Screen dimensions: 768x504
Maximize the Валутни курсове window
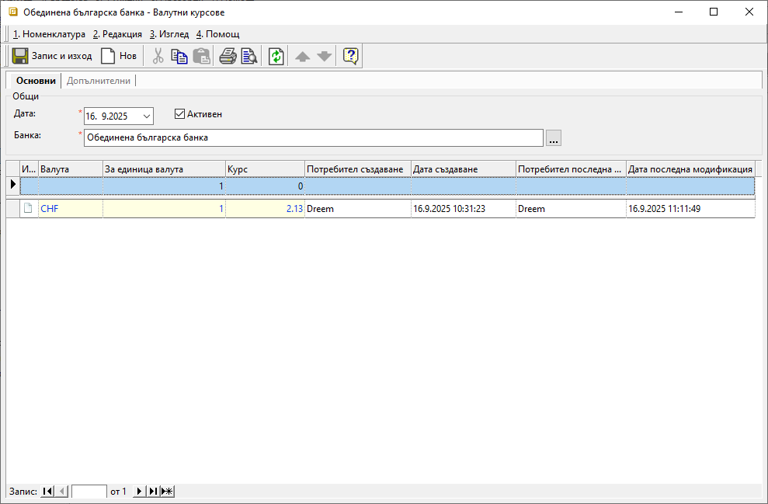click(x=714, y=12)
